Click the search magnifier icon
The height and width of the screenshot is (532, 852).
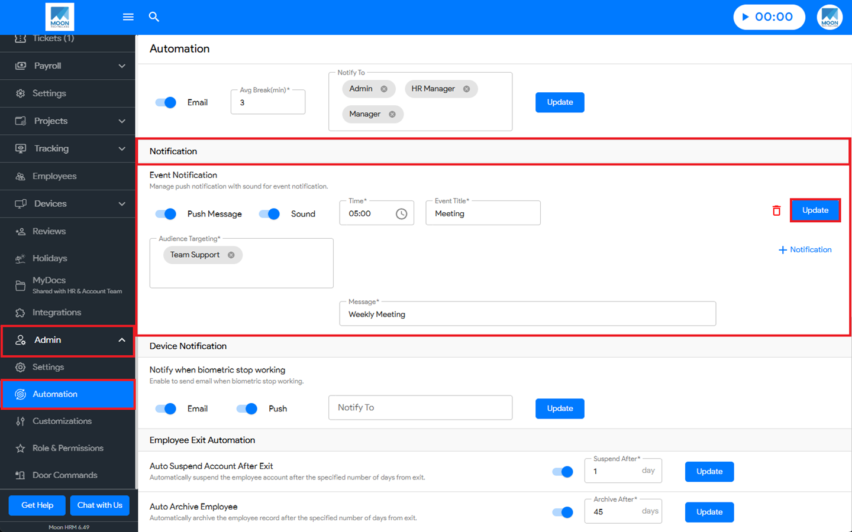click(x=154, y=17)
